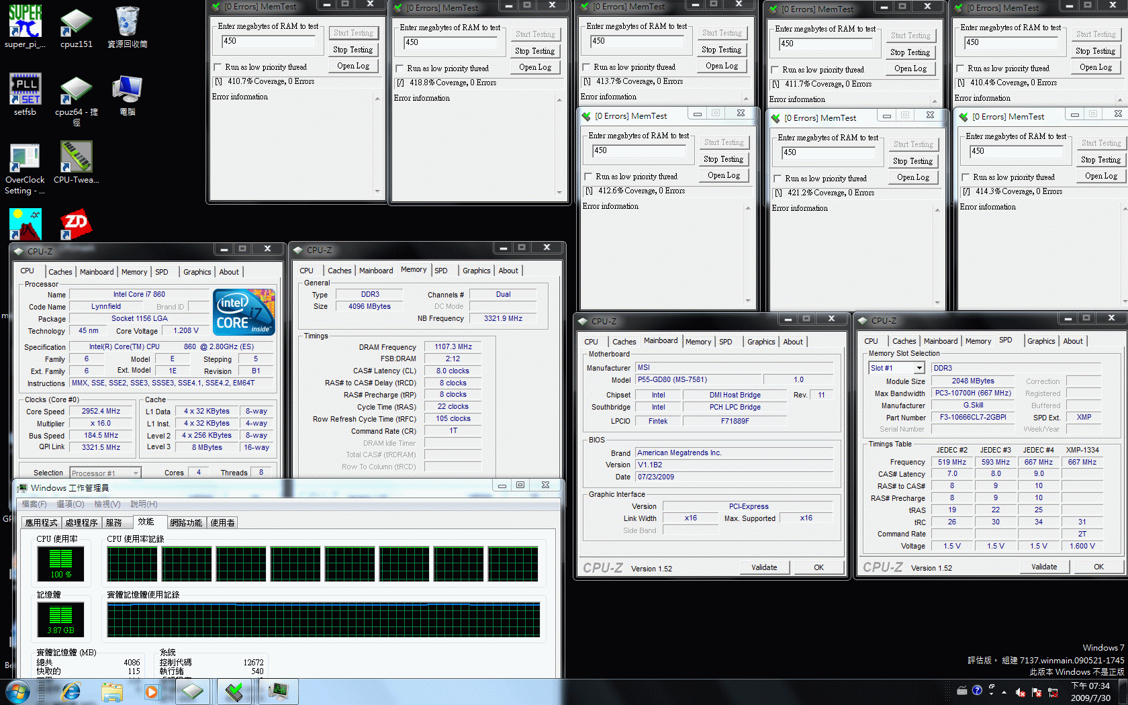
Task: Open Windows Explorer folder icon on taskbar
Action: pyautogui.click(x=112, y=692)
